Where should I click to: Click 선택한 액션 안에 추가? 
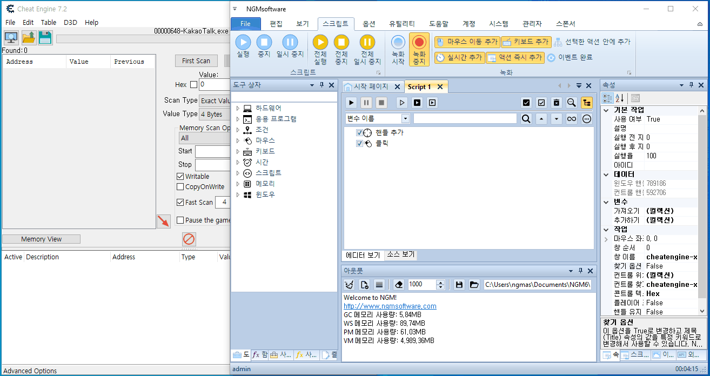592,42
